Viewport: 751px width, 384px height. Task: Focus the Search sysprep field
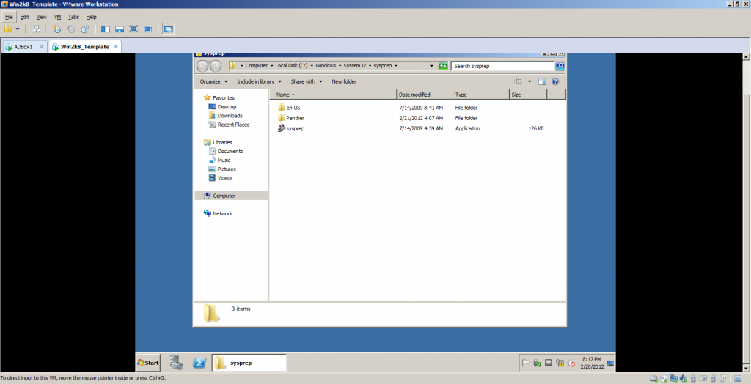(x=503, y=66)
